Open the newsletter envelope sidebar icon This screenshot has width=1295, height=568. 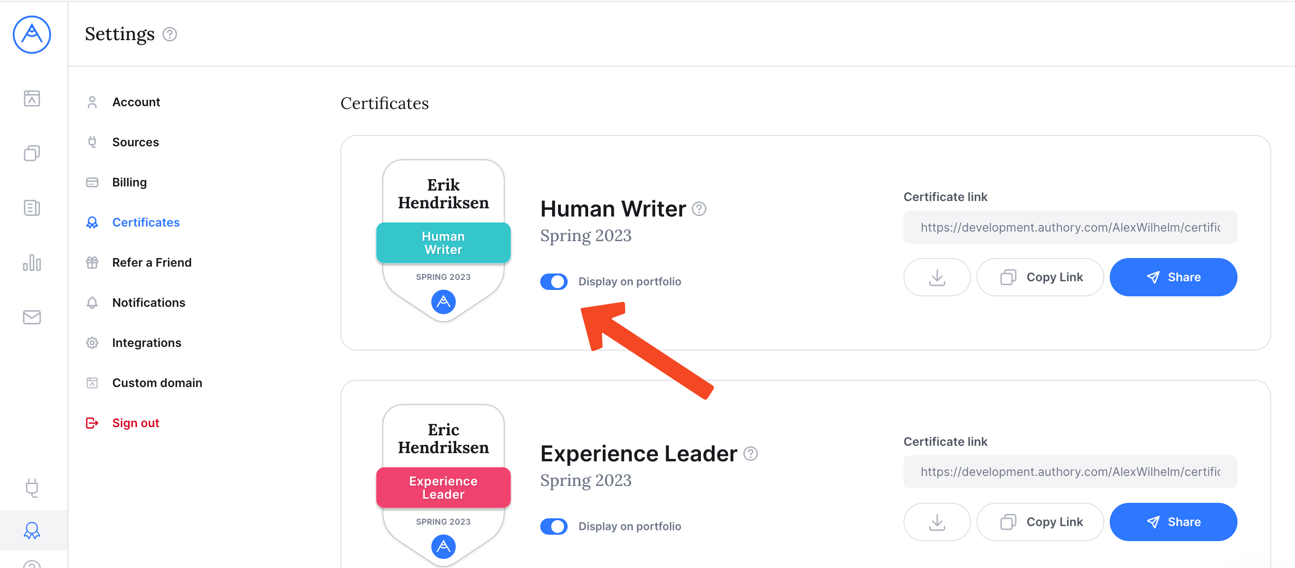point(31,317)
